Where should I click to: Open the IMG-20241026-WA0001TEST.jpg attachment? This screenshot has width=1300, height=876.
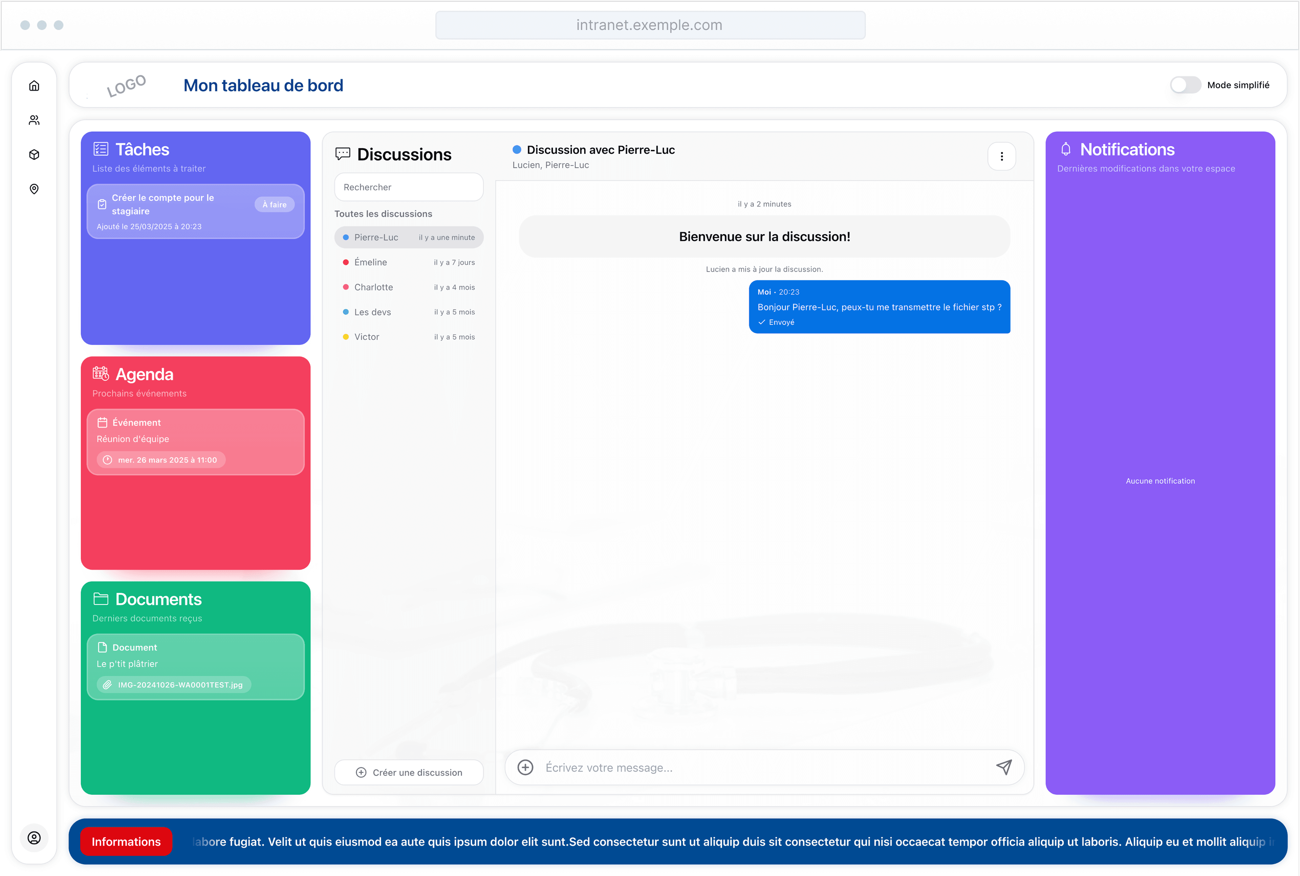[x=174, y=684]
